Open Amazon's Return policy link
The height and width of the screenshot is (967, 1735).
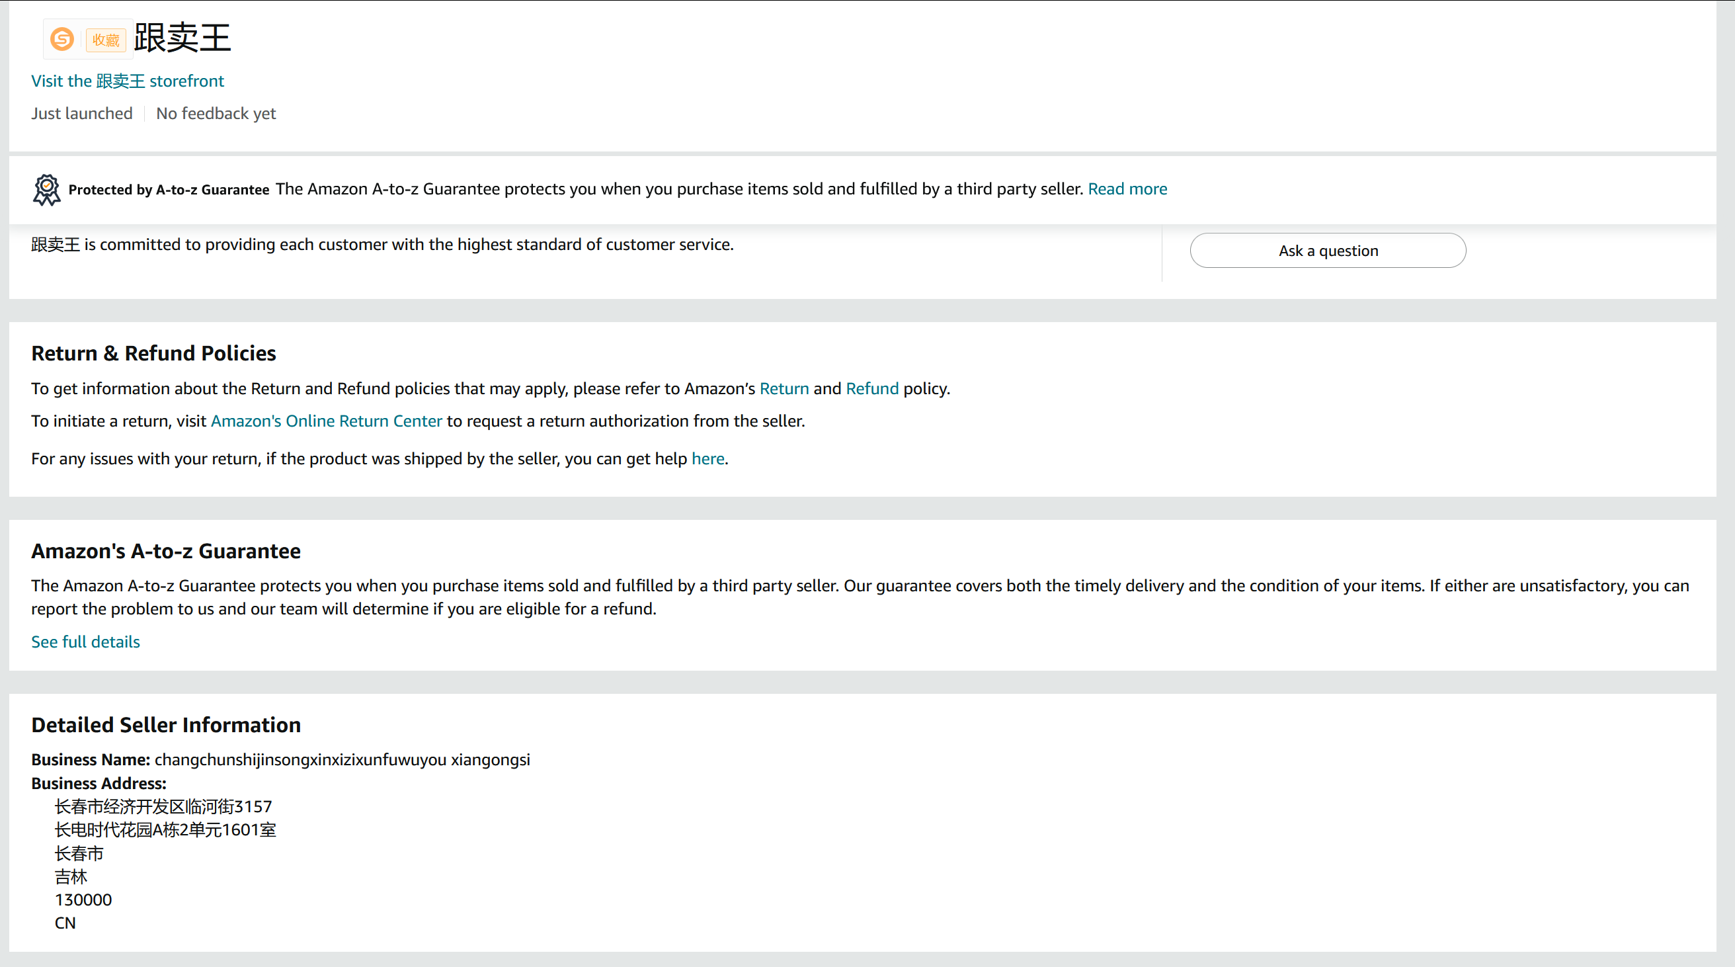(x=784, y=388)
